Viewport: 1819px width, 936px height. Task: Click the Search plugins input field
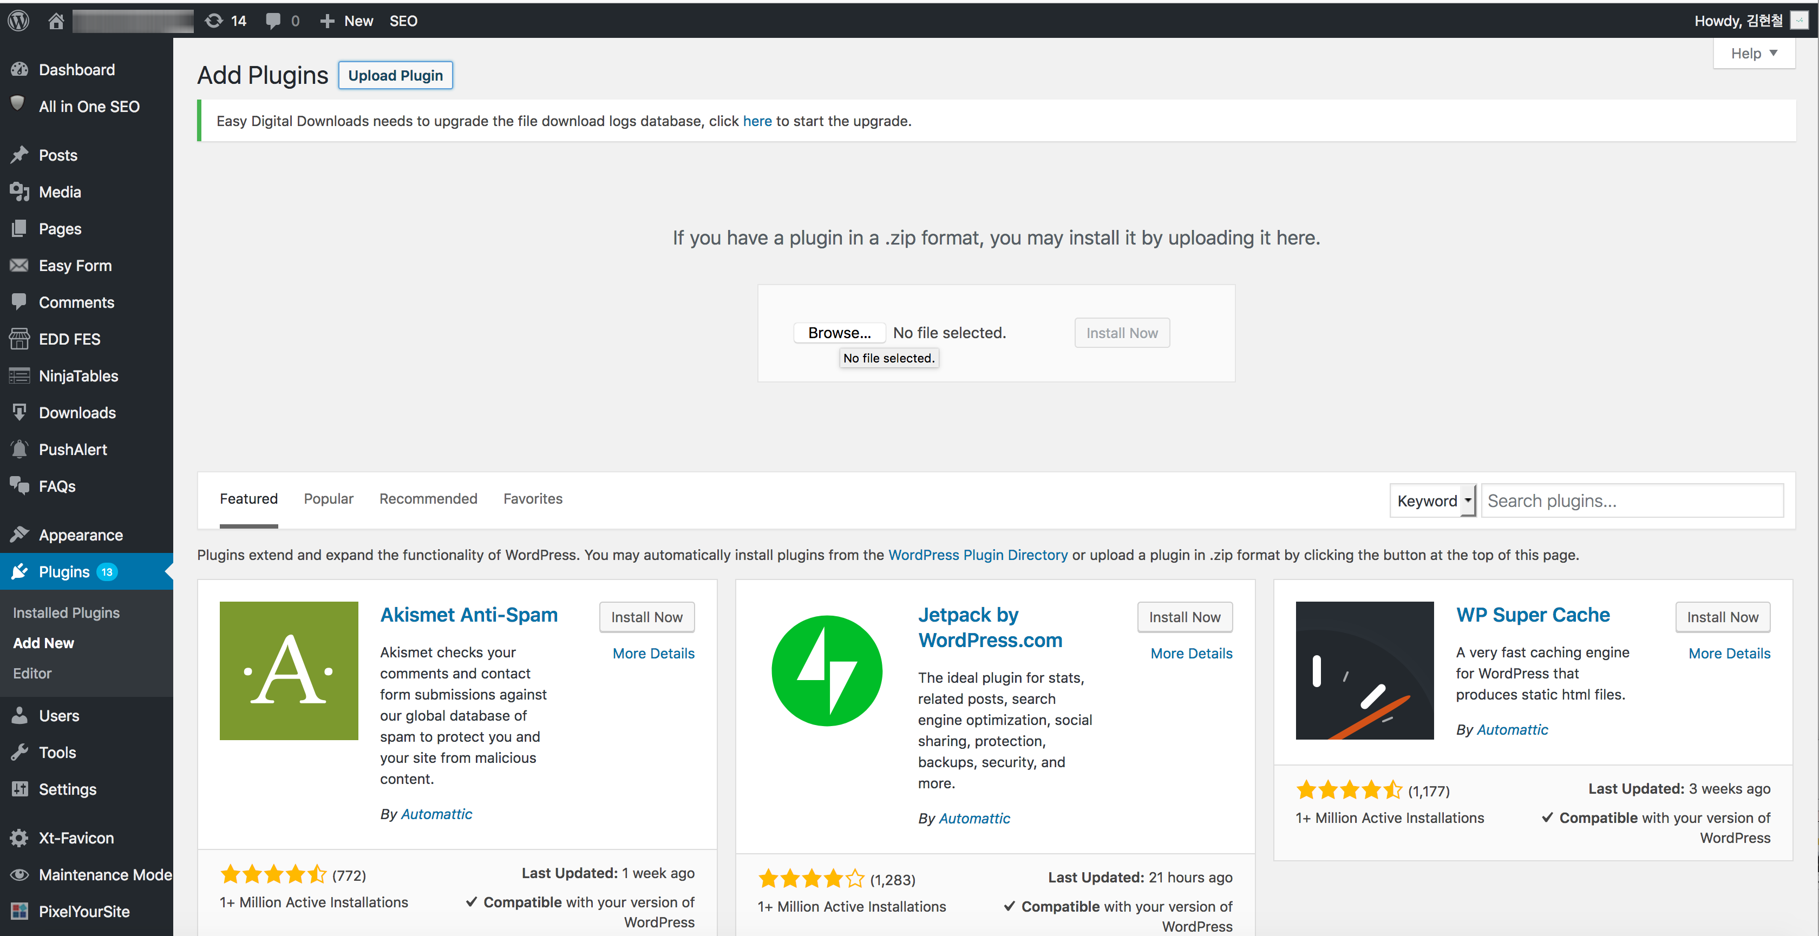1632,500
